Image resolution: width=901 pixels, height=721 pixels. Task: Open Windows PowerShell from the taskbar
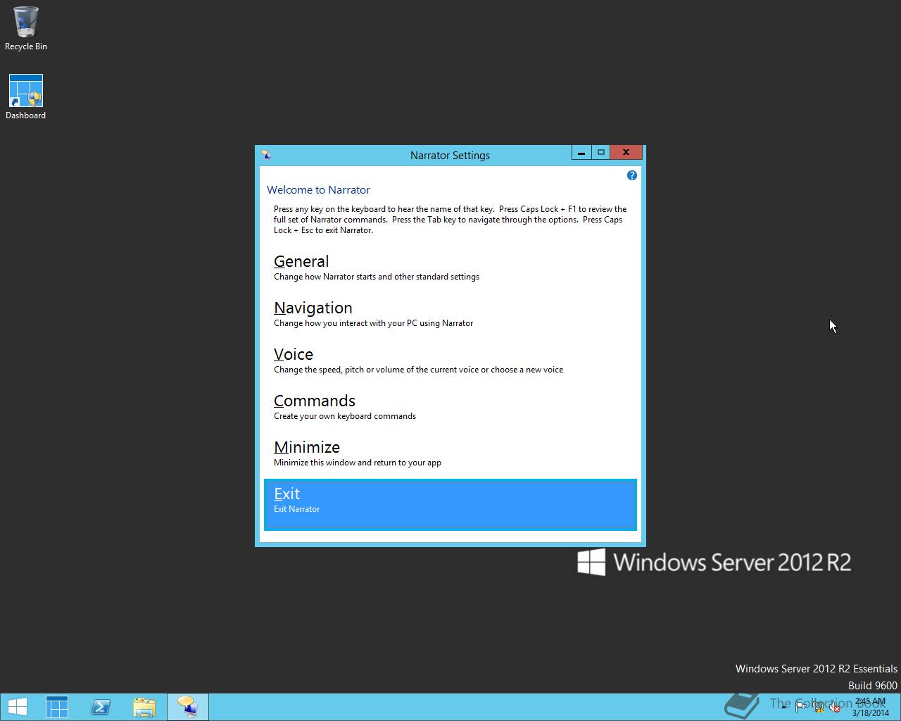[101, 706]
